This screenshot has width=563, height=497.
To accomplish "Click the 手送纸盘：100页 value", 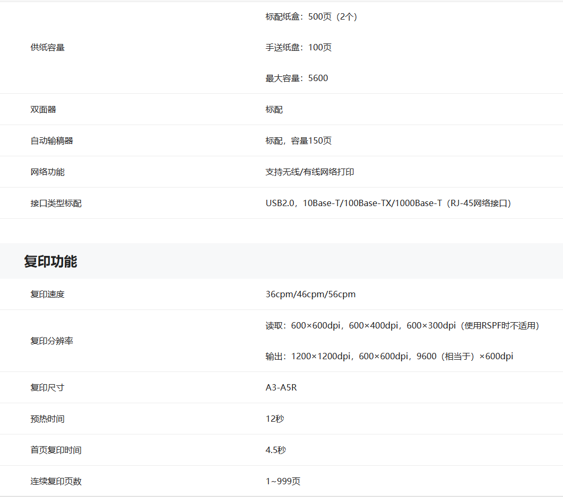I will (x=299, y=48).
